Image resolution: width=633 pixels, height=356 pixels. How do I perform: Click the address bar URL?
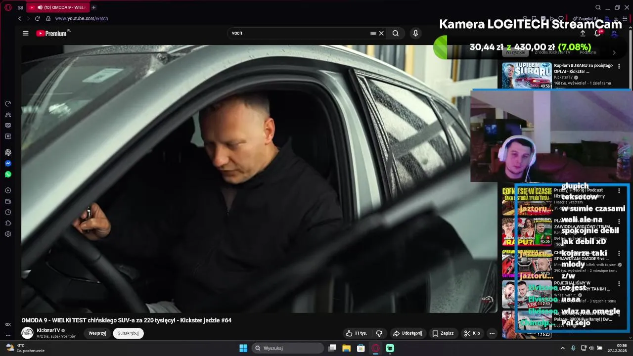82,18
